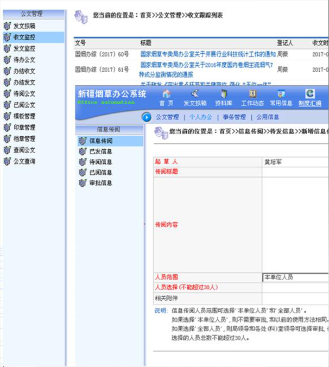Switch to 公用信息 navigation tab
This screenshot has width=329, height=367.
(x=268, y=117)
